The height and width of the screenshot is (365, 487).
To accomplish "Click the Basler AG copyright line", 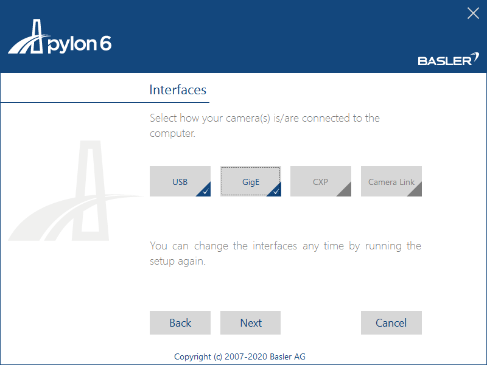I will point(243,356).
